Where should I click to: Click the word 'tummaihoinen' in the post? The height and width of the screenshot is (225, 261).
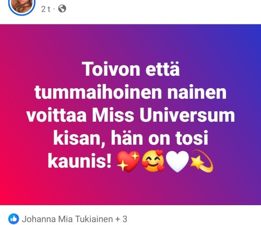pyautogui.click(x=98, y=92)
